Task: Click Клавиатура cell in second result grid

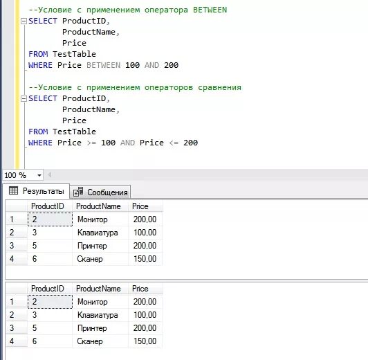Action: [x=100, y=315]
